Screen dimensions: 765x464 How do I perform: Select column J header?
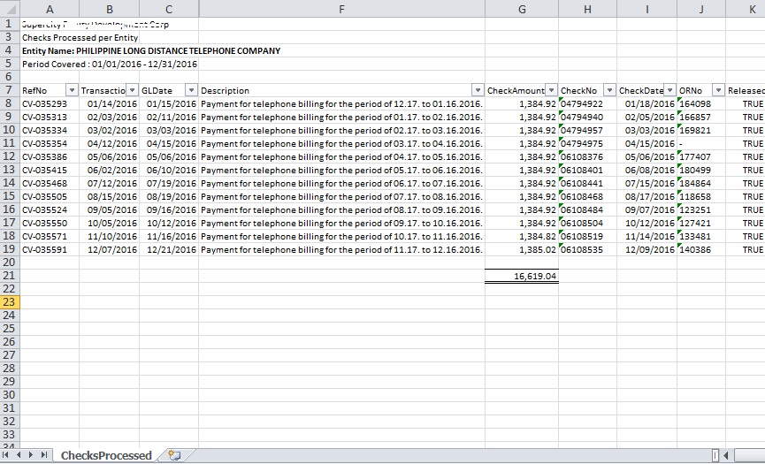(x=701, y=9)
